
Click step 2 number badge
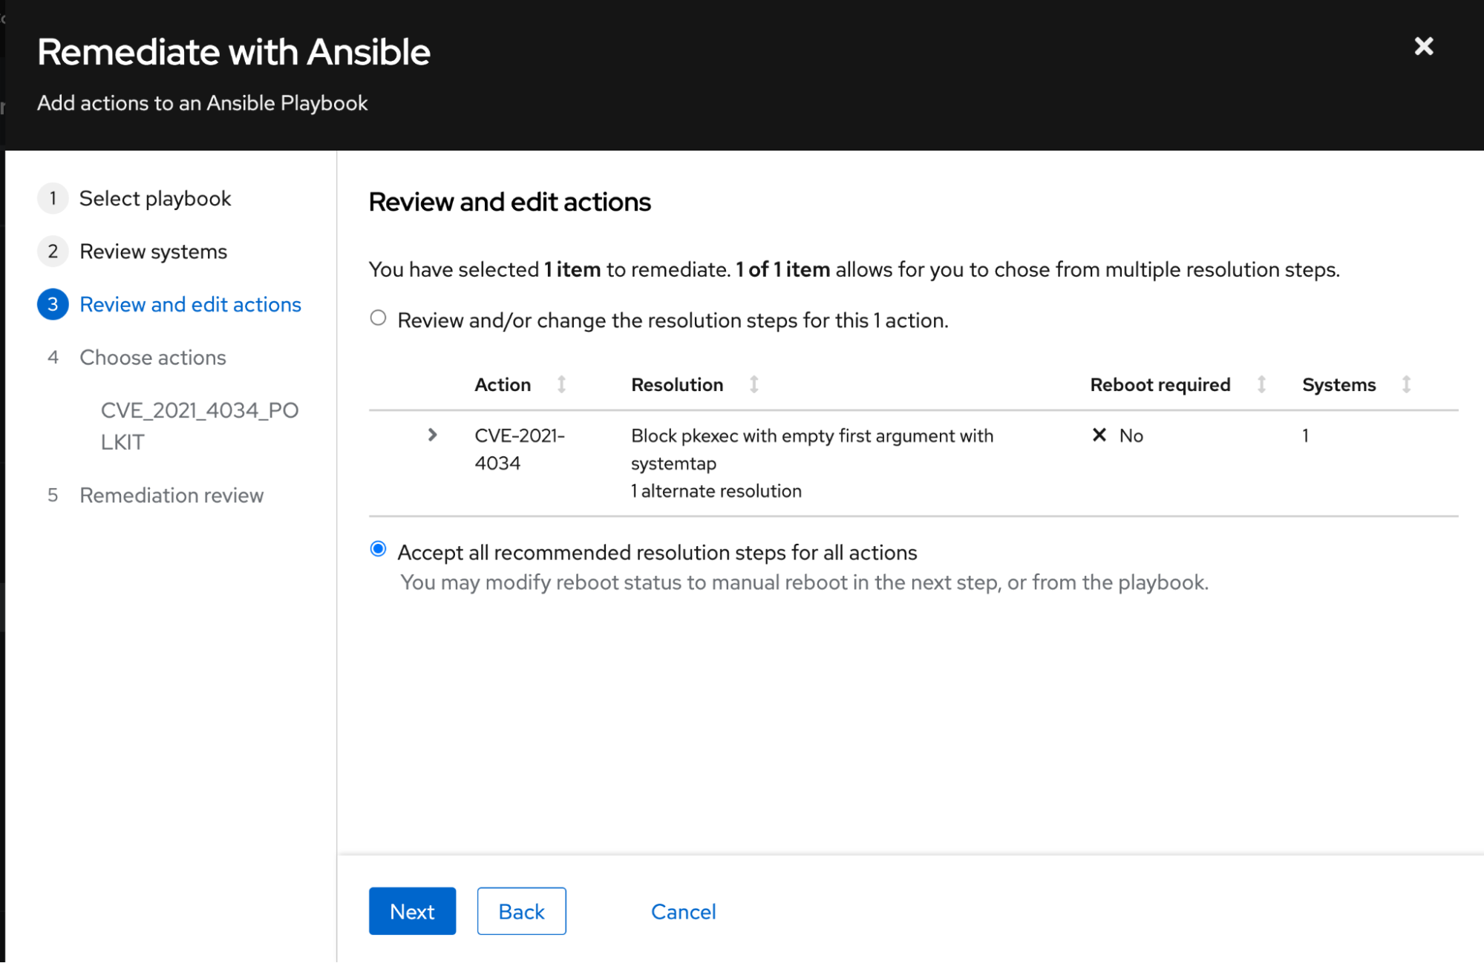pyautogui.click(x=53, y=252)
